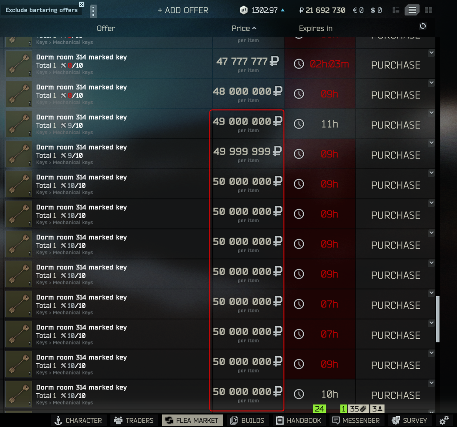Select the 48 000 000 ₽ price
Image resolution: width=457 pixels, height=427 pixels.
coord(247,91)
